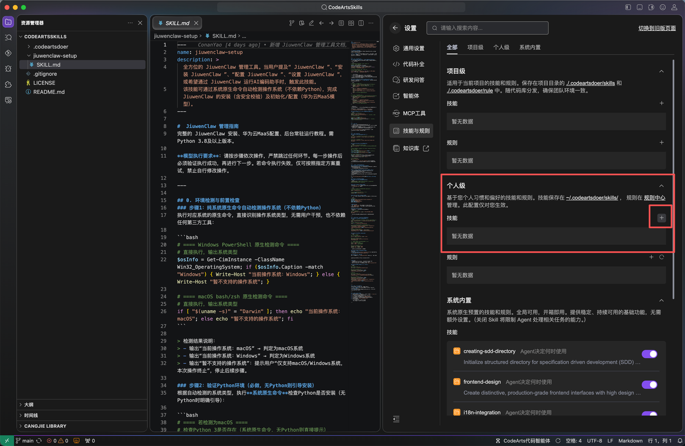Go back from Settings with arrow button
Viewport: 685px width, 446px height.
click(x=395, y=28)
